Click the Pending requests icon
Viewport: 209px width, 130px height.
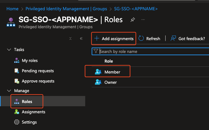pyautogui.click(x=17, y=71)
